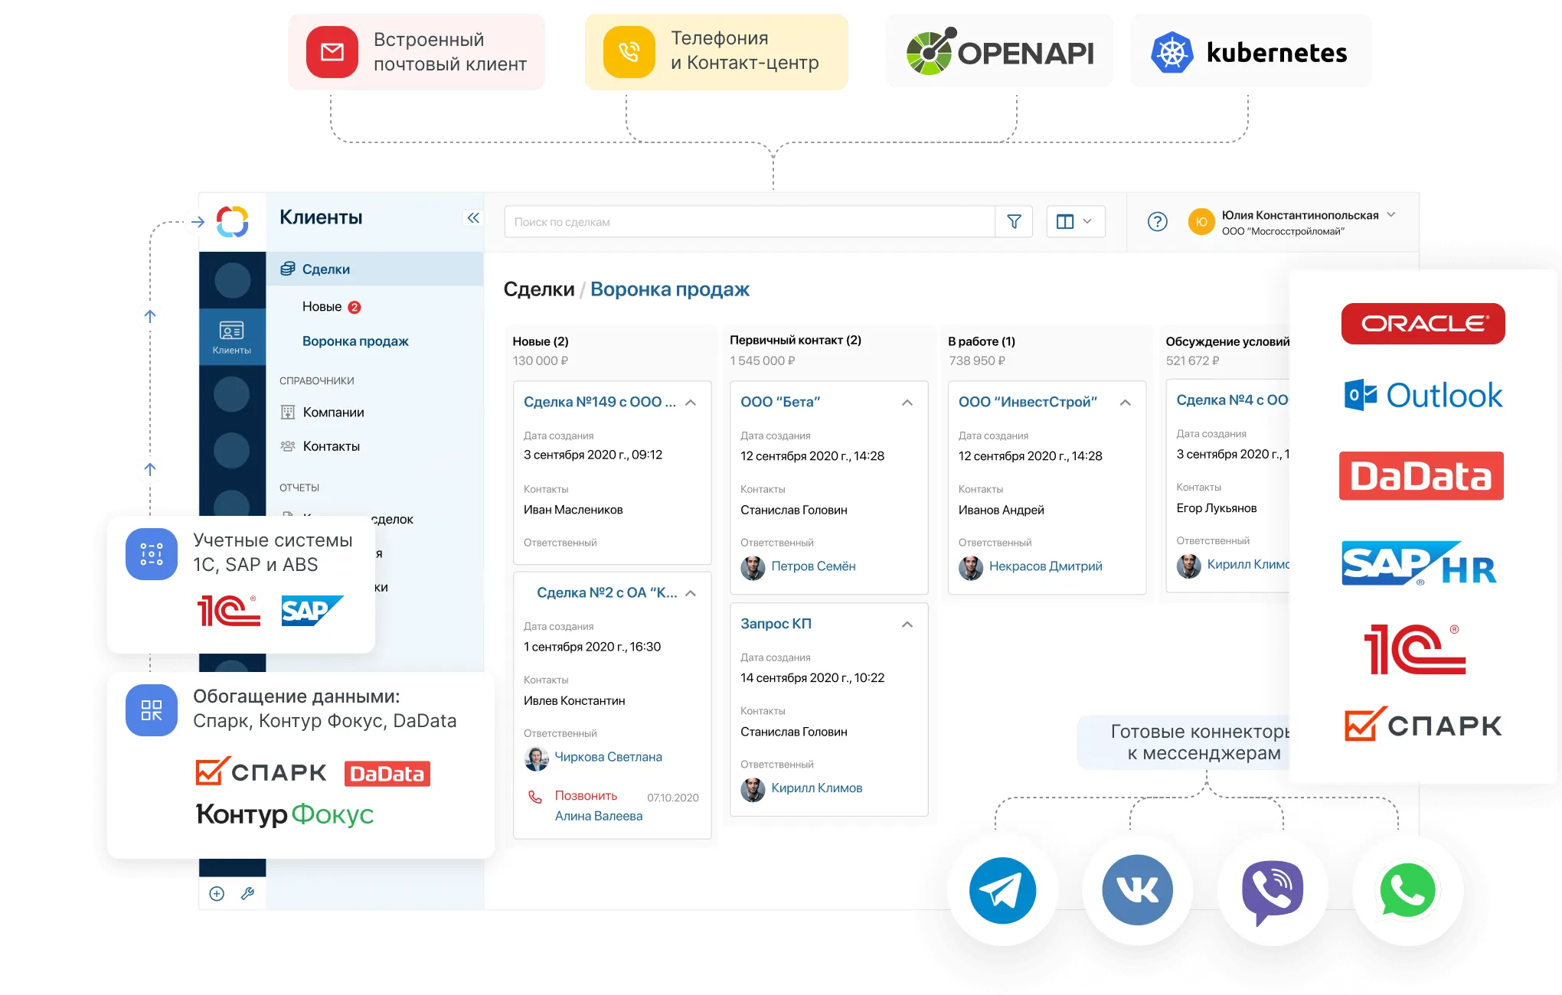Image resolution: width=1562 pixels, height=995 pixels.
Task: Click the CRM logo in top-left corner
Action: [232, 221]
